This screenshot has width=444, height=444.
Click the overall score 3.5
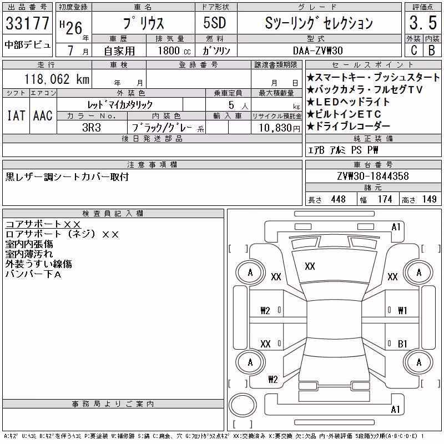tap(423, 23)
